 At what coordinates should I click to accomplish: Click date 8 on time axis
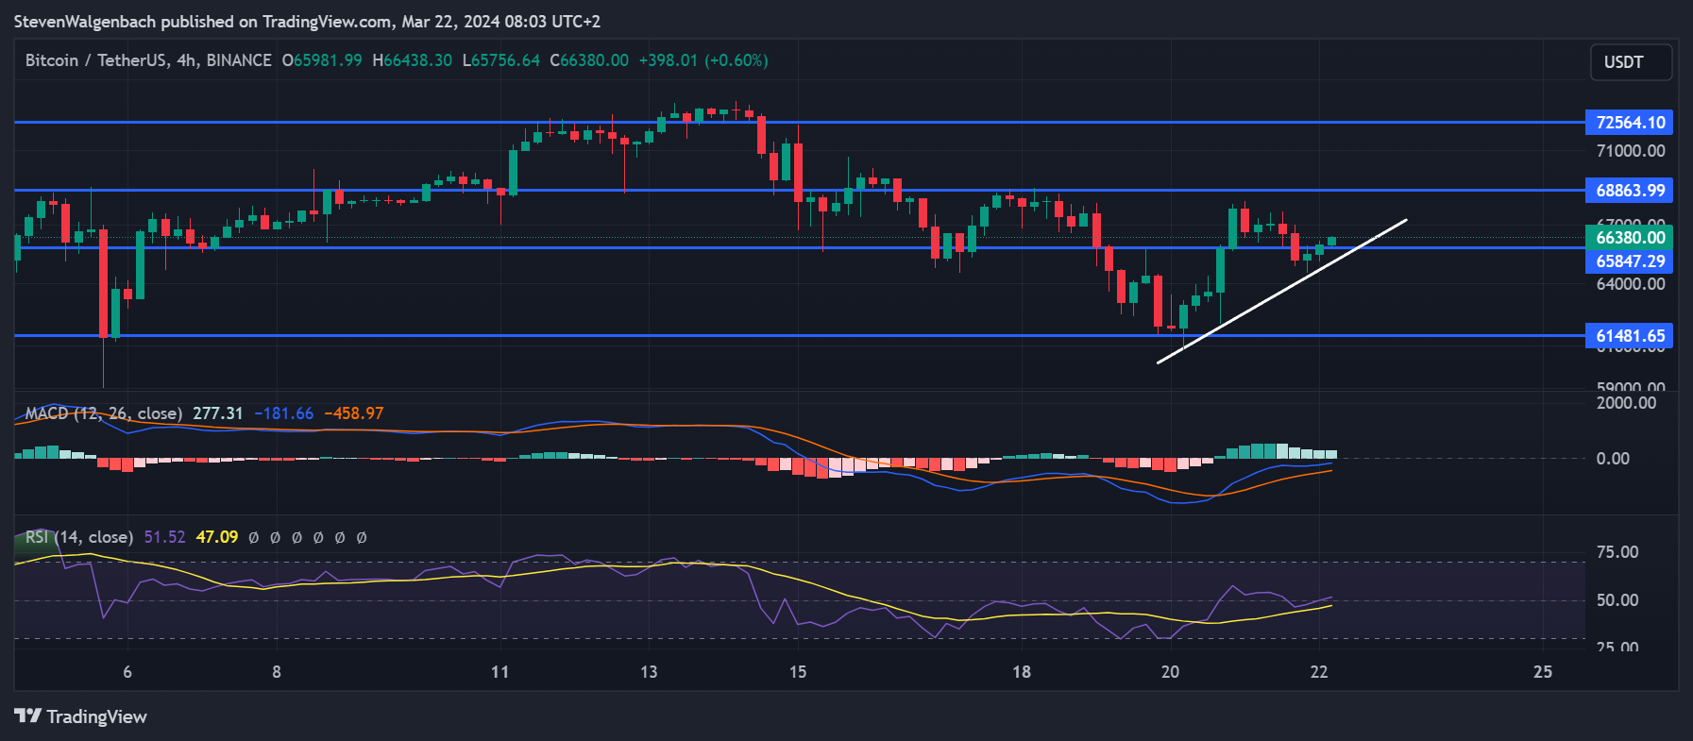(x=277, y=672)
